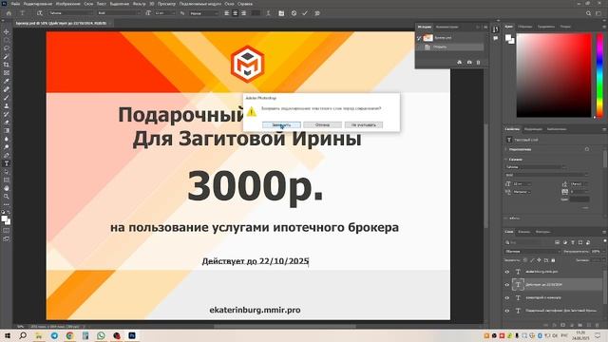The width and height of the screenshot is (608, 342).
Task: Filter layers by type layers icon
Action: pos(573,242)
